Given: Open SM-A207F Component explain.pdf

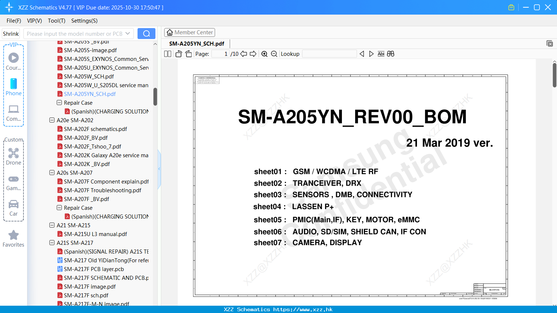Looking at the screenshot, I should coord(106,181).
